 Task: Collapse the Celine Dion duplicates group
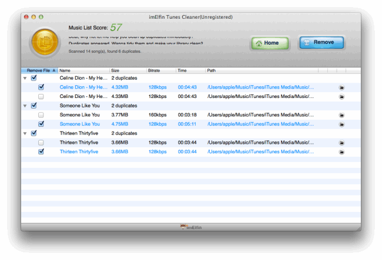(x=25, y=78)
